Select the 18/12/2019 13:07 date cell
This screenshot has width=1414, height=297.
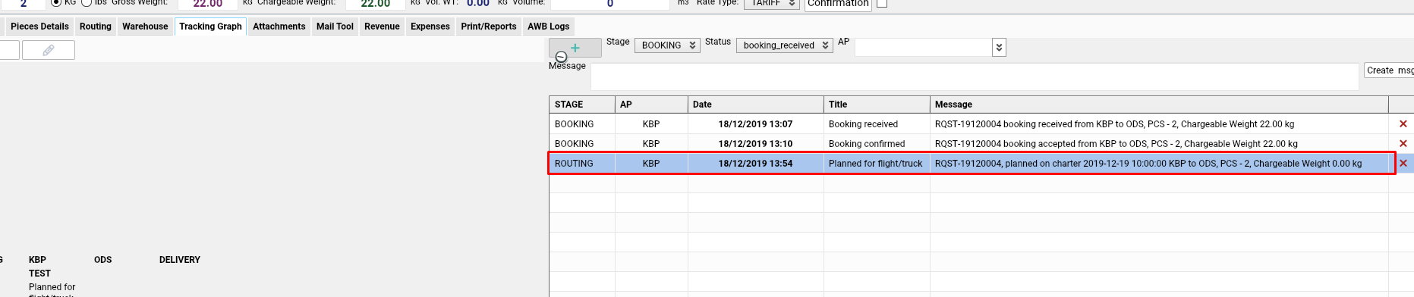point(756,124)
